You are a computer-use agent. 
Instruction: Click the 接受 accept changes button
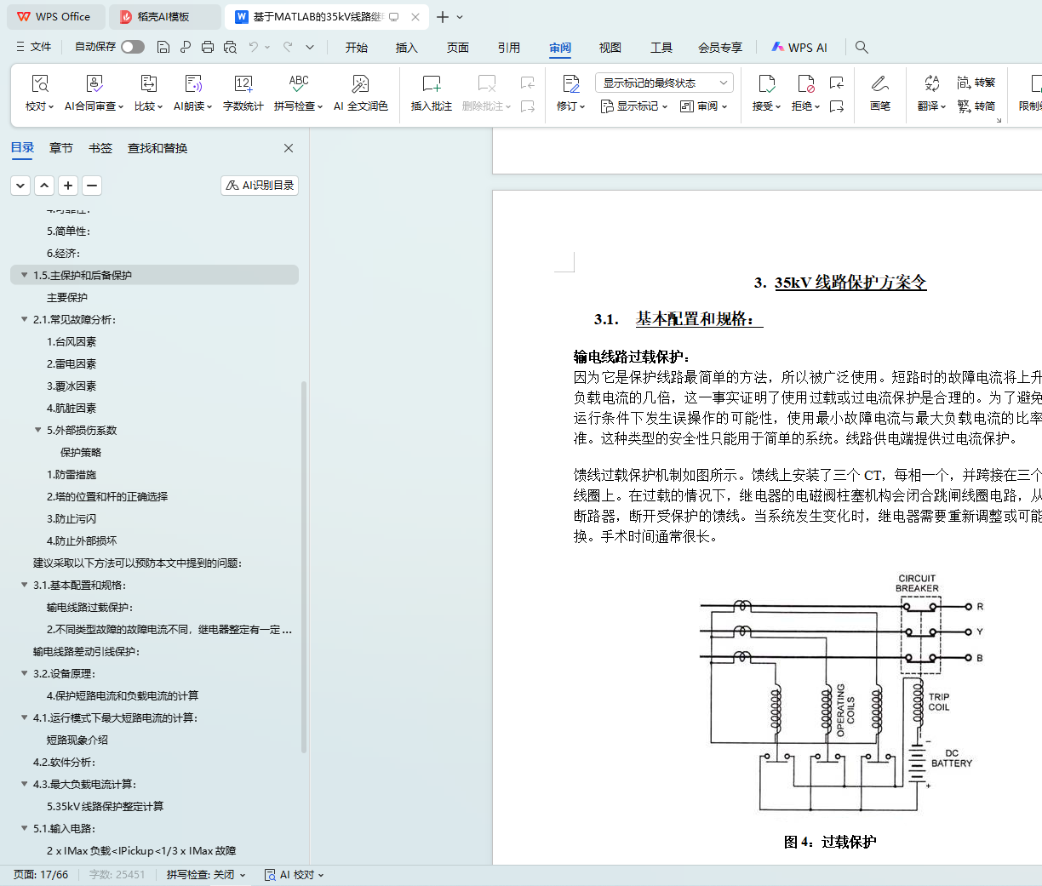click(766, 84)
